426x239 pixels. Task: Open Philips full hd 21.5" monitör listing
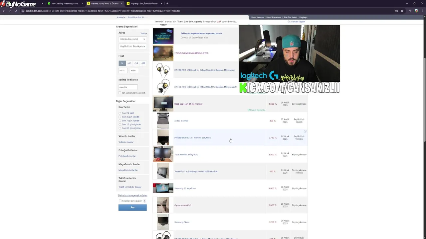192,138
